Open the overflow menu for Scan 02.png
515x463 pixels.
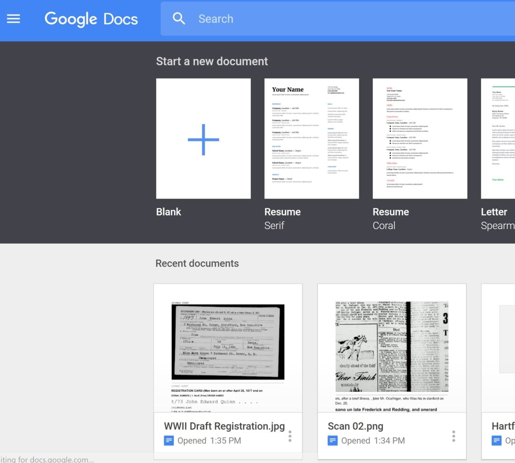coord(454,436)
